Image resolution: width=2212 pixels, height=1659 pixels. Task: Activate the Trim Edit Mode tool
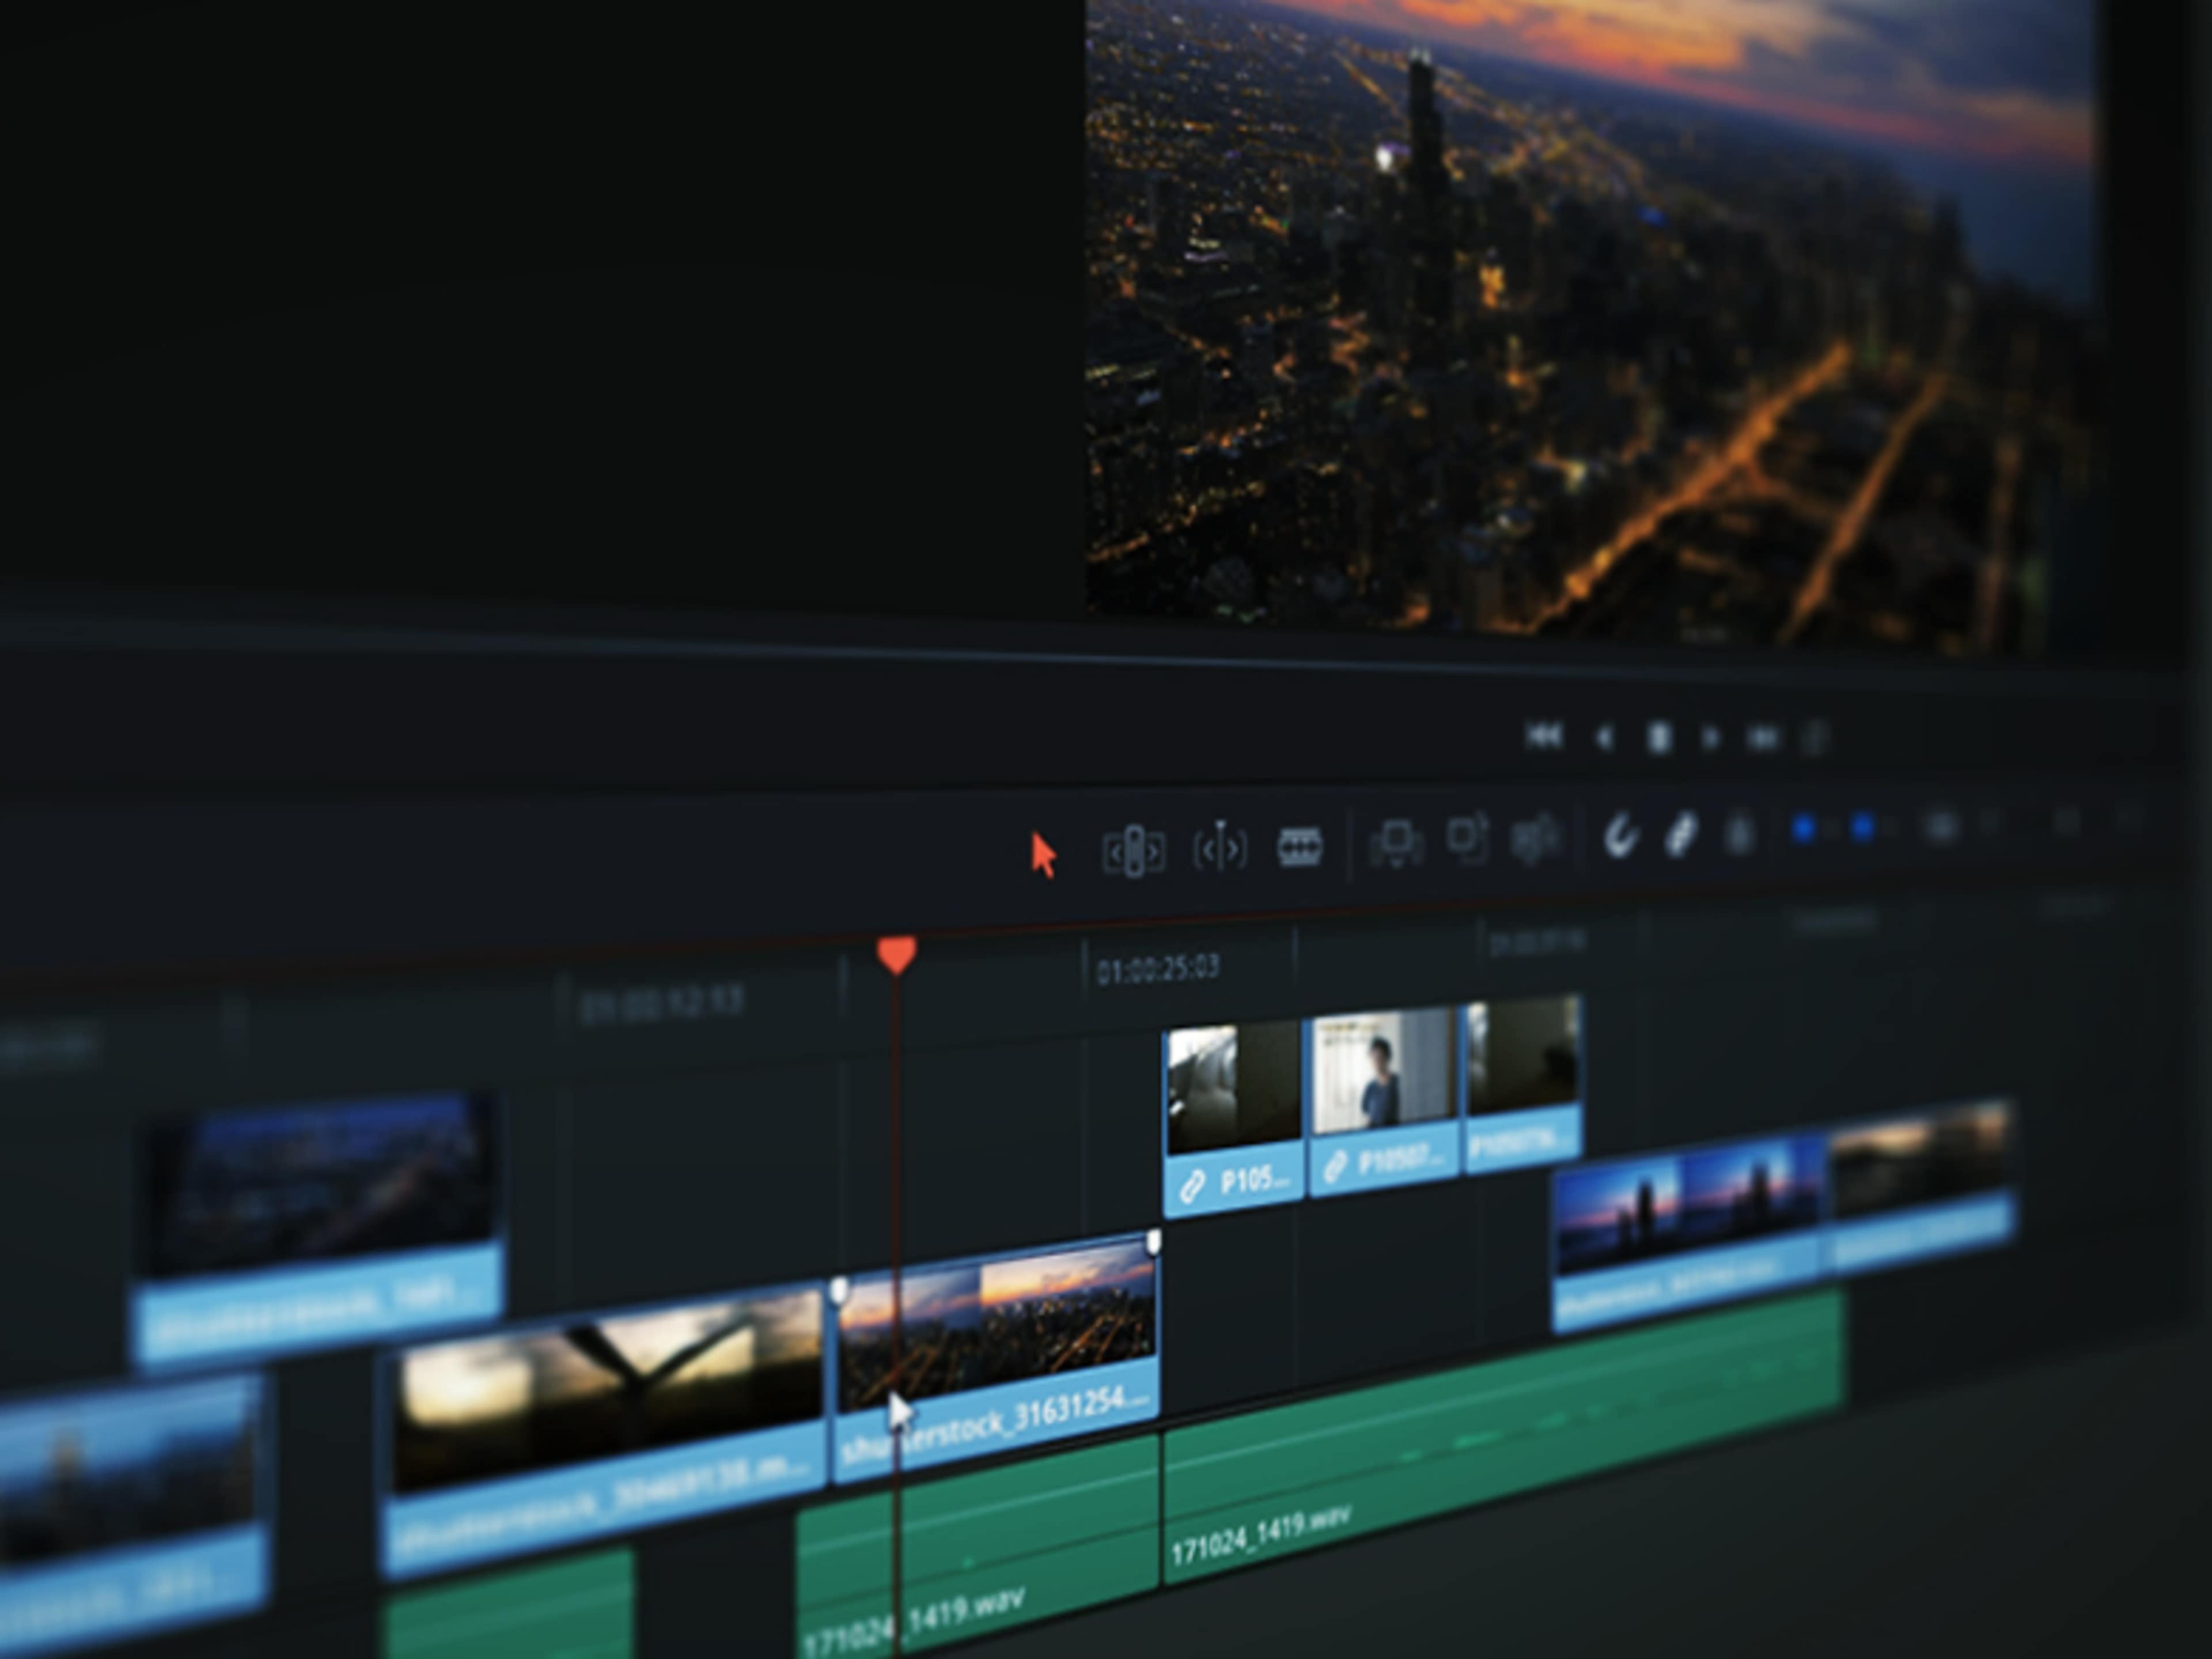1133,845
